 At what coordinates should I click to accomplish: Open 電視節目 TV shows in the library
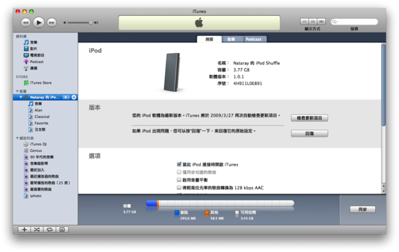point(34,55)
